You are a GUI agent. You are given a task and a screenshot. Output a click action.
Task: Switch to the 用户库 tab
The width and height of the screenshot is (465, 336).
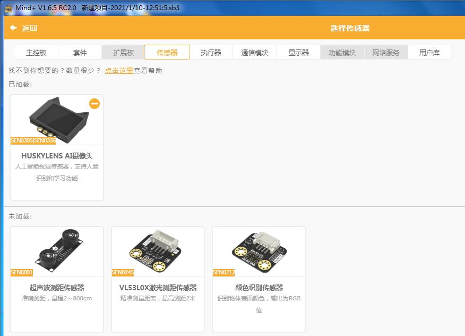pyautogui.click(x=429, y=53)
